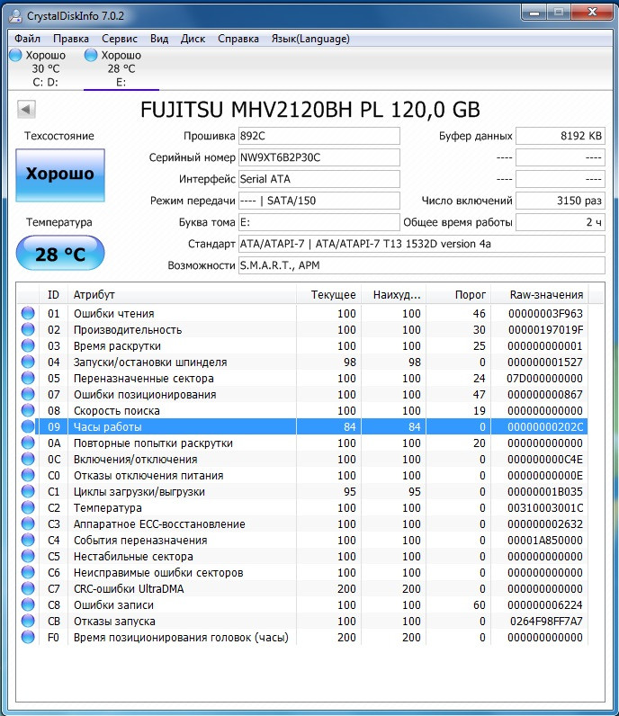Click the Атрибут column header
The width and height of the screenshot is (619, 716).
(x=182, y=295)
